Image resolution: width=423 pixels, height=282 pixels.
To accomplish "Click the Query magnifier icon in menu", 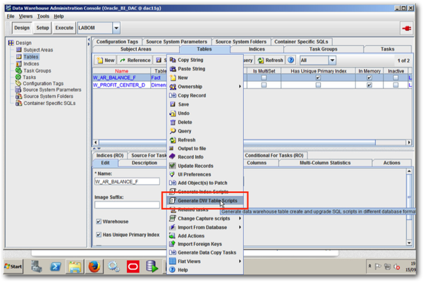I will coord(173,131).
